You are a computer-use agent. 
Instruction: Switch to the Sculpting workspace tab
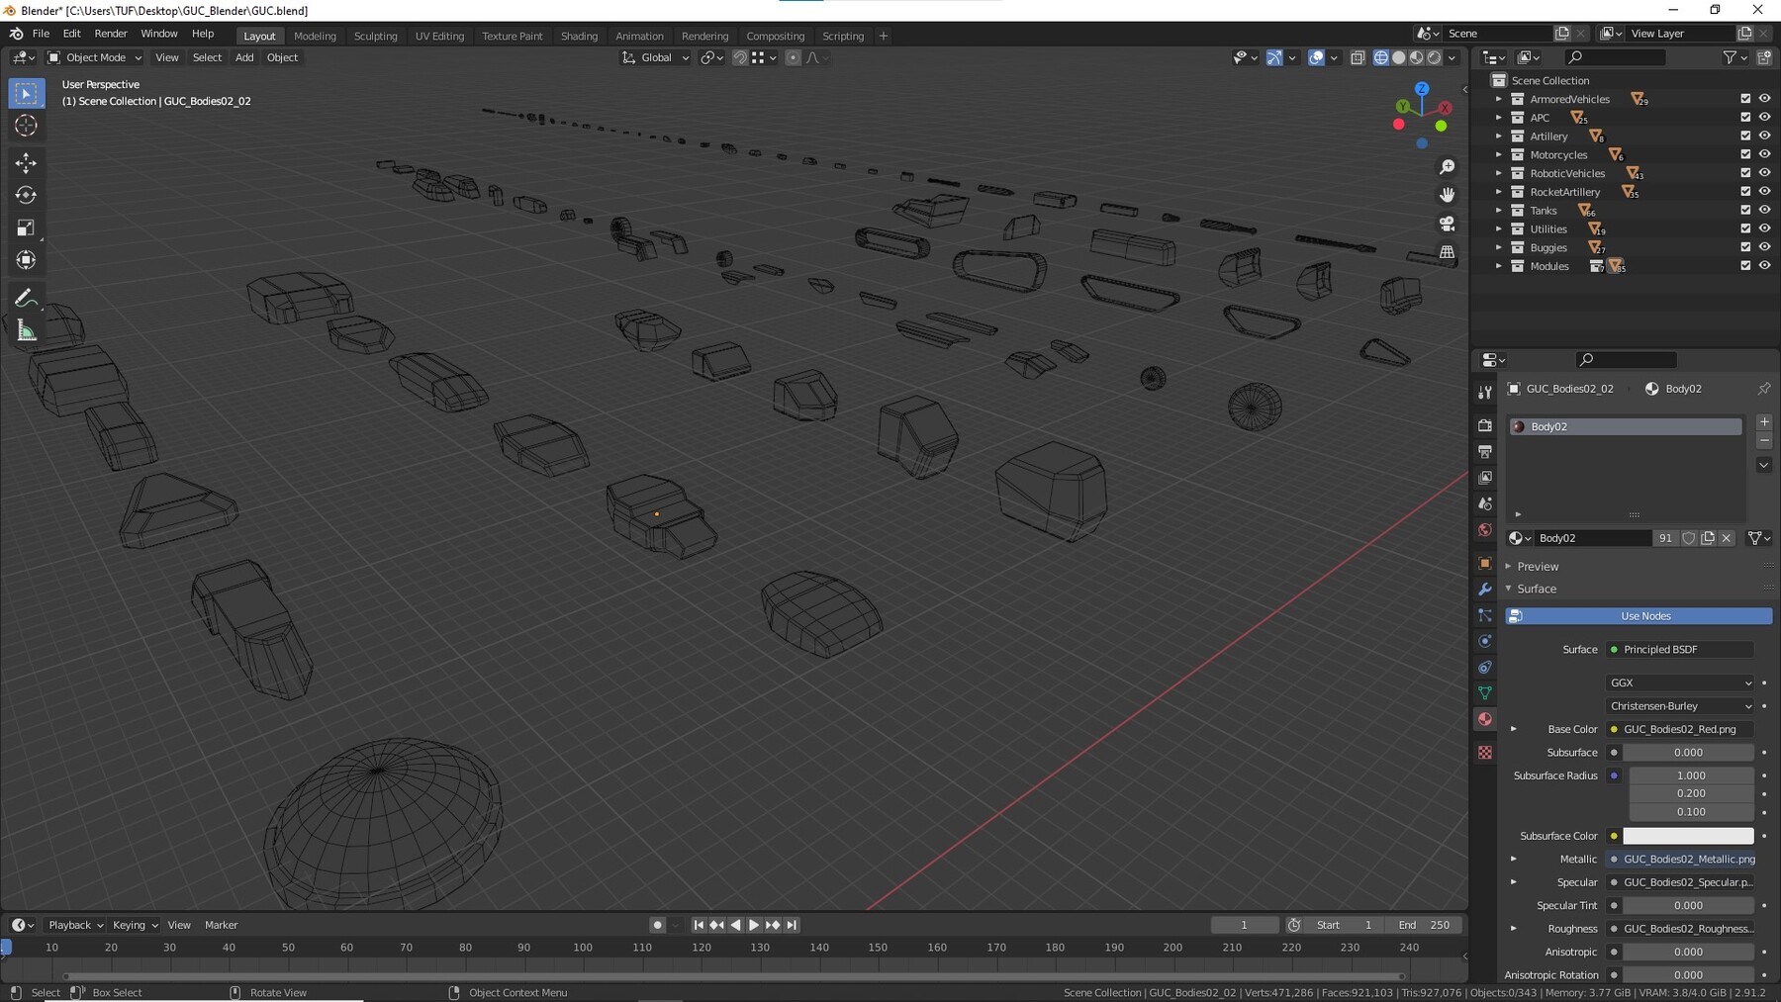375,36
